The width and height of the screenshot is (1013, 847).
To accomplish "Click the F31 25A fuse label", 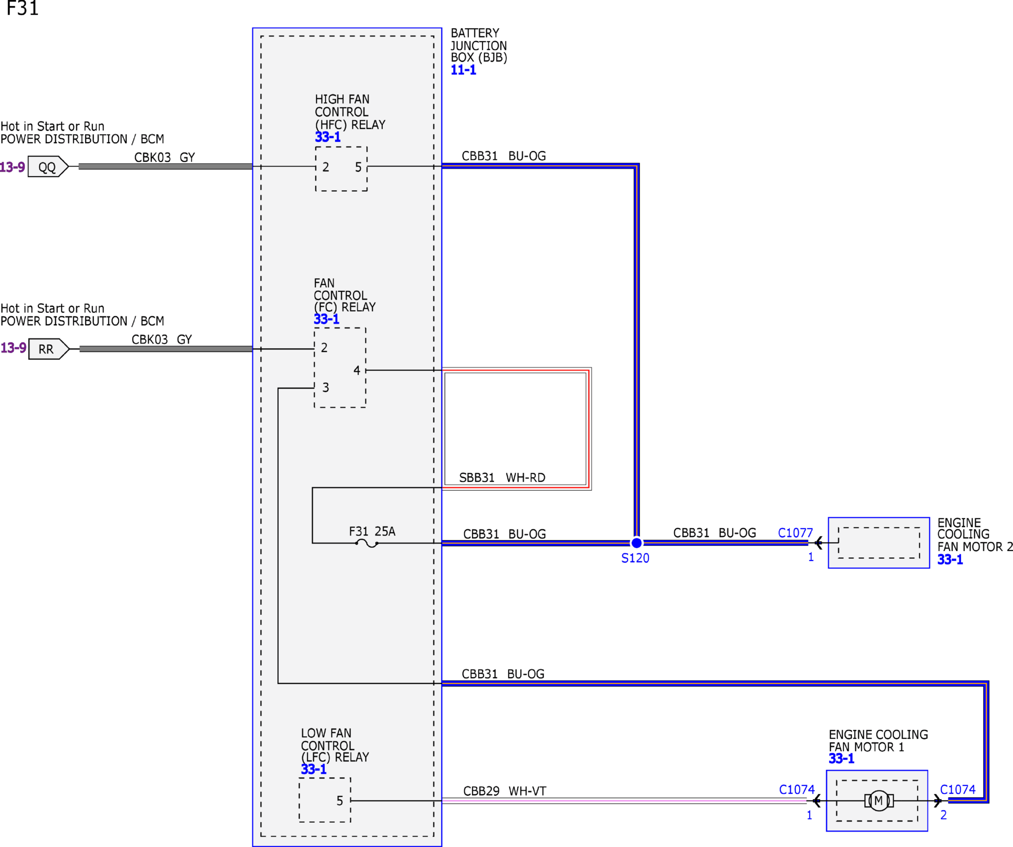I will pyautogui.click(x=372, y=532).
